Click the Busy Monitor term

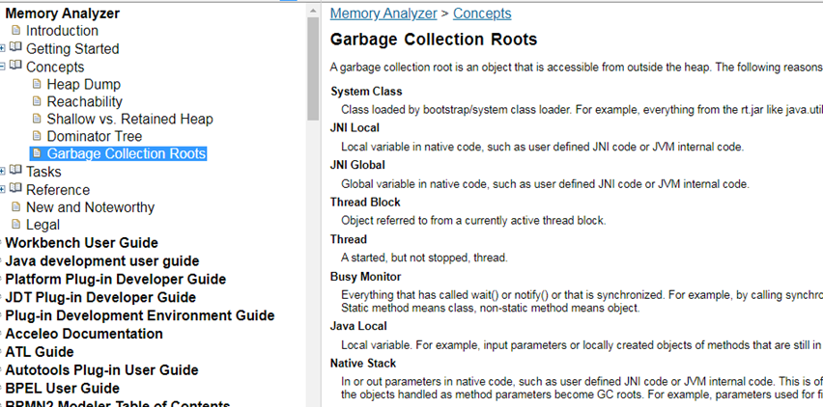click(366, 277)
